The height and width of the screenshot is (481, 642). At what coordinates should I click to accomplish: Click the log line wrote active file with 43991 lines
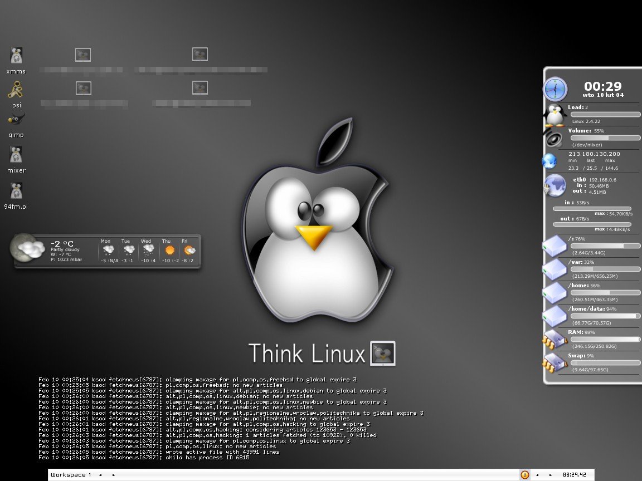[x=159, y=452]
